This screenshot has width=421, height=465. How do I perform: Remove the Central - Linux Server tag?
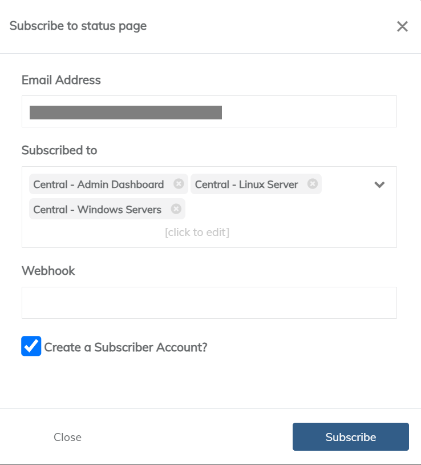pos(313,184)
